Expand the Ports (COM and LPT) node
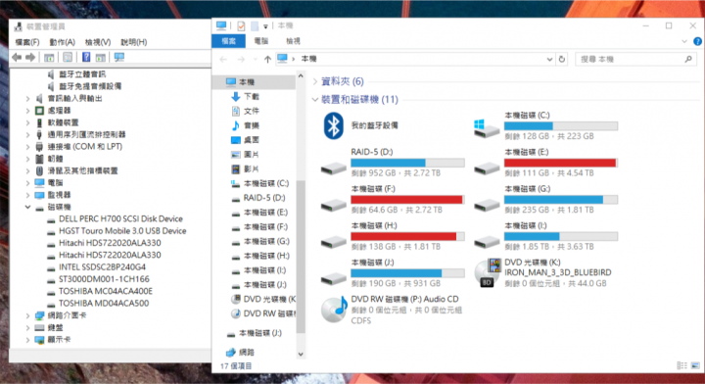Image resolution: width=705 pixels, height=384 pixels. pos(27,147)
